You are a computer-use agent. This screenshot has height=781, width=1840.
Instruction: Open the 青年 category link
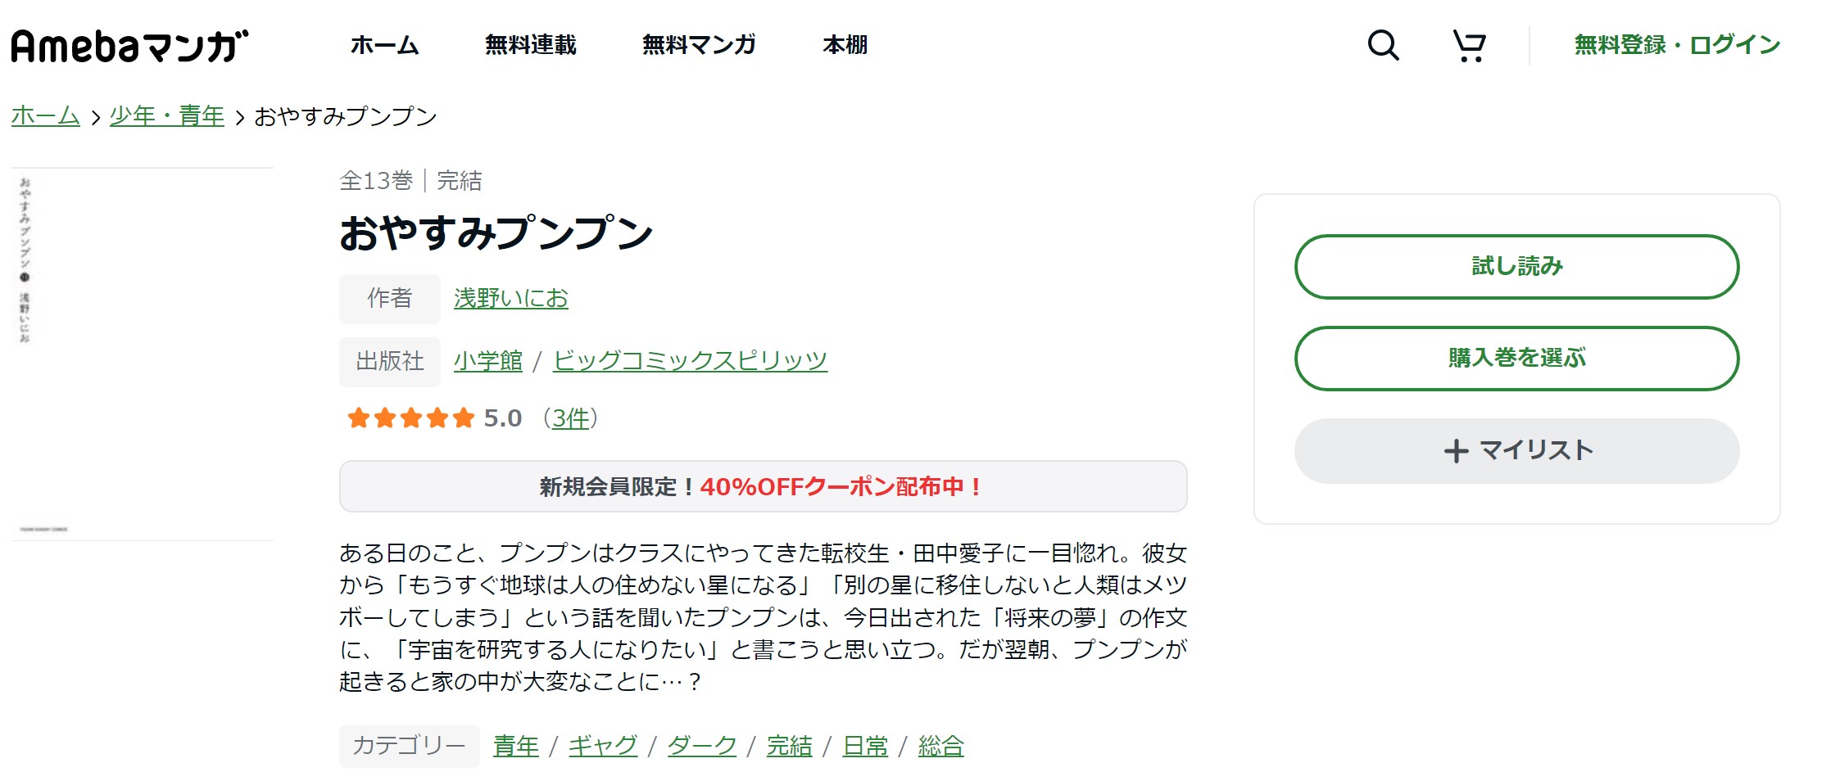(x=516, y=746)
